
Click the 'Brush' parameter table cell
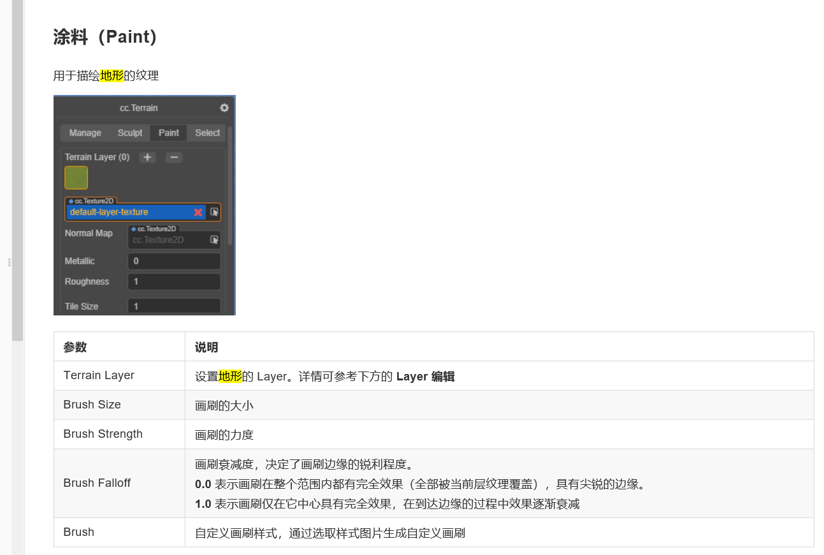point(119,532)
